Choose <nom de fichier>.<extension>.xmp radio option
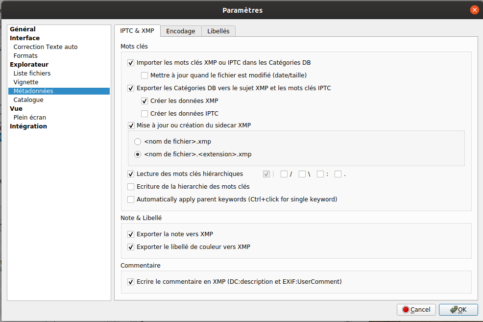Screen dimensions: 483x322 [138, 154]
